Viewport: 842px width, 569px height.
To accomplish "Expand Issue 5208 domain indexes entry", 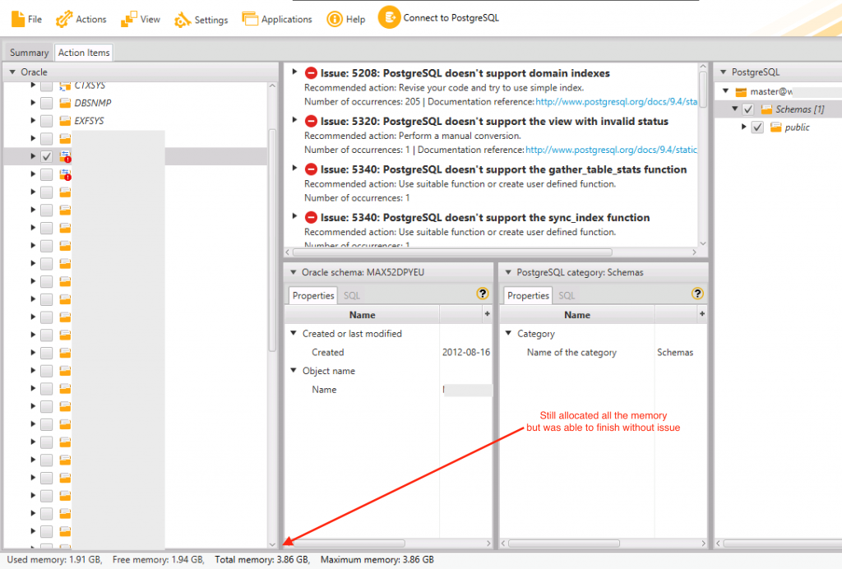I will point(294,72).
